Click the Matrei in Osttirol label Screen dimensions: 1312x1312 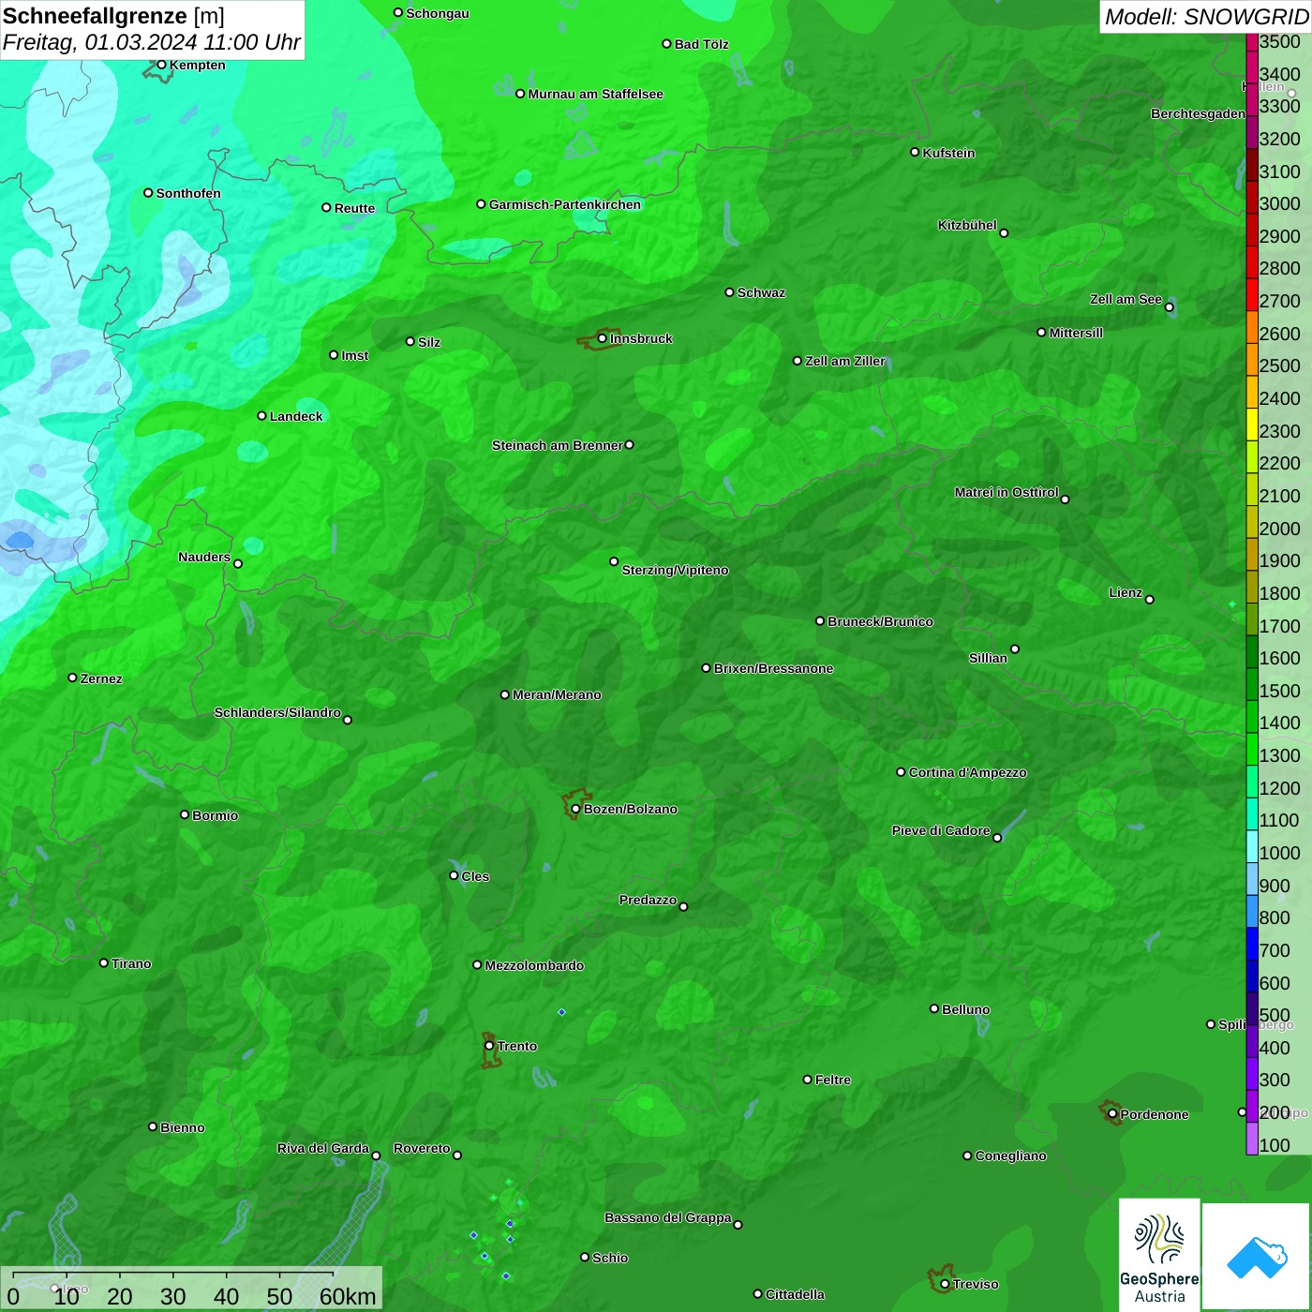[x=1006, y=492]
